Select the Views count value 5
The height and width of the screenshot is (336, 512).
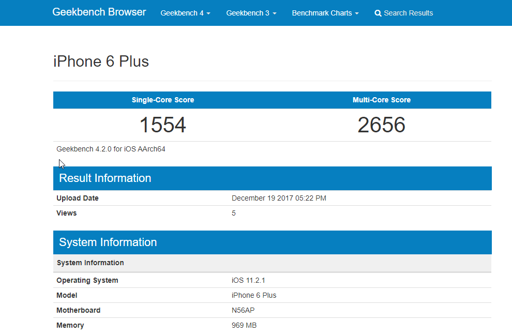(233, 213)
